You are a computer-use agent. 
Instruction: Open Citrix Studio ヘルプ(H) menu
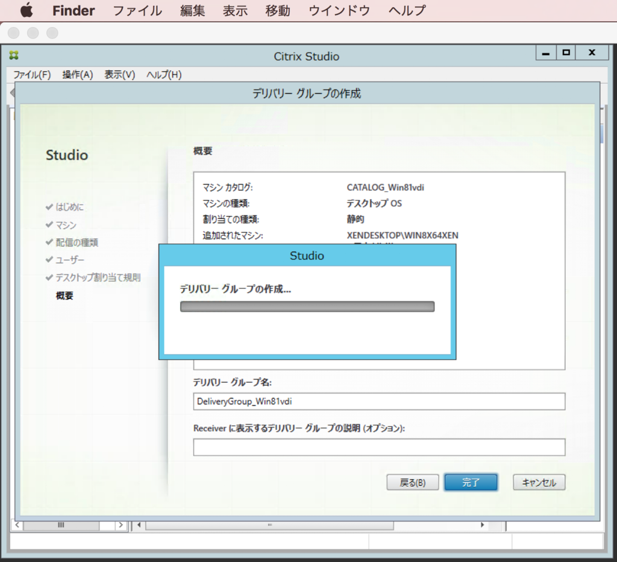(x=164, y=74)
